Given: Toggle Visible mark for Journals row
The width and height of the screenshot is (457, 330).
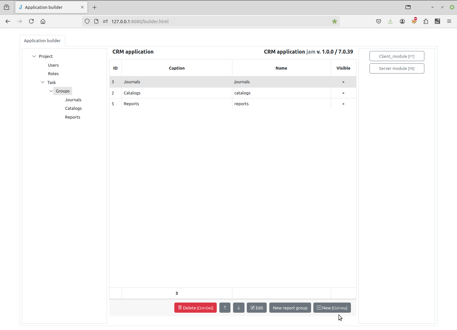Looking at the screenshot, I should [343, 82].
